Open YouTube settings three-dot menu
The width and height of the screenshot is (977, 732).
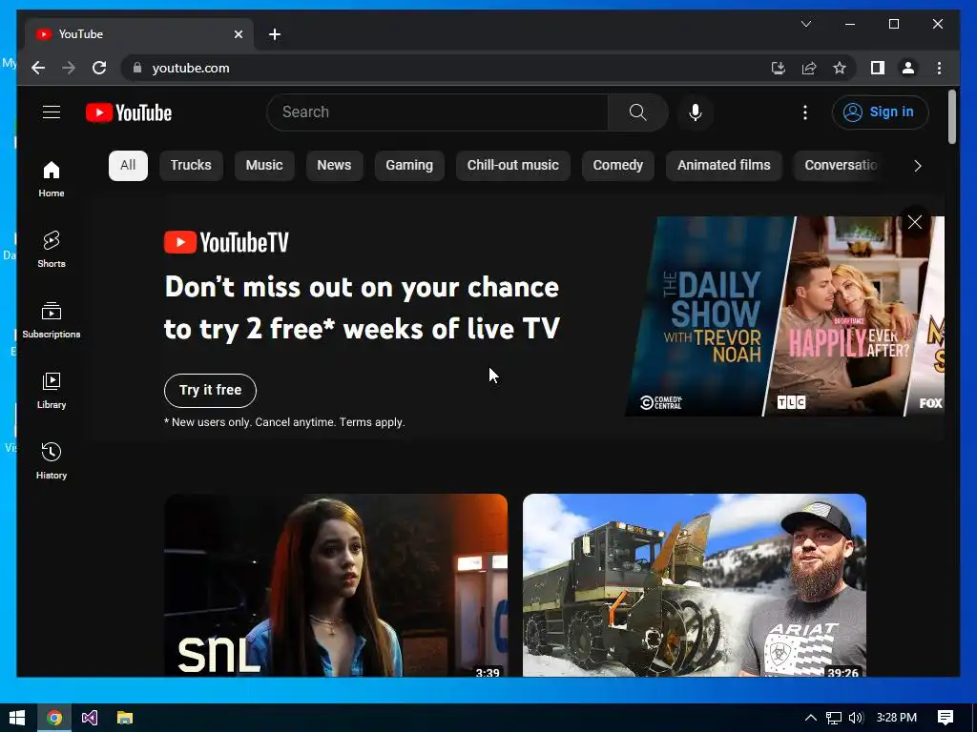coord(805,112)
